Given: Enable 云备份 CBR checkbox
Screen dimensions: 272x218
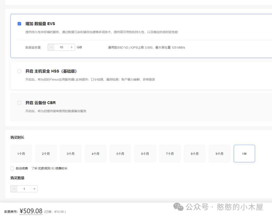Looking at the screenshot, I should coord(19,103).
